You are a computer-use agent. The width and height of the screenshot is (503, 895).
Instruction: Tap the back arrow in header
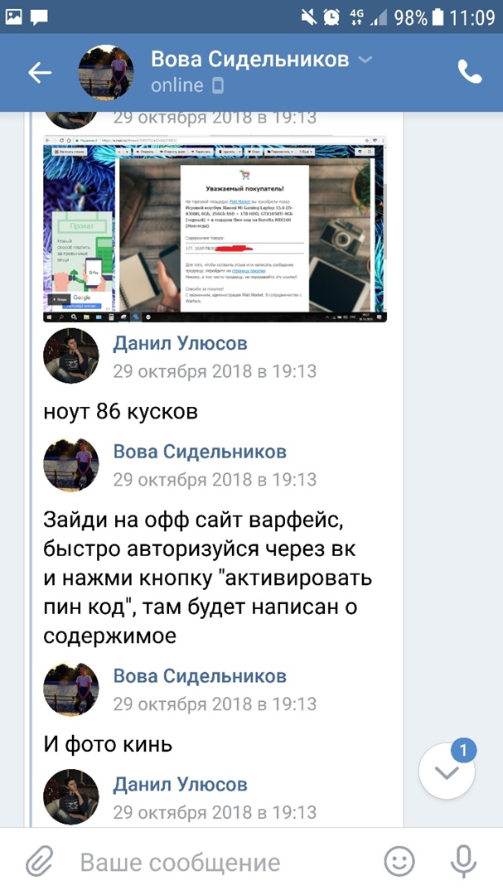tap(40, 72)
